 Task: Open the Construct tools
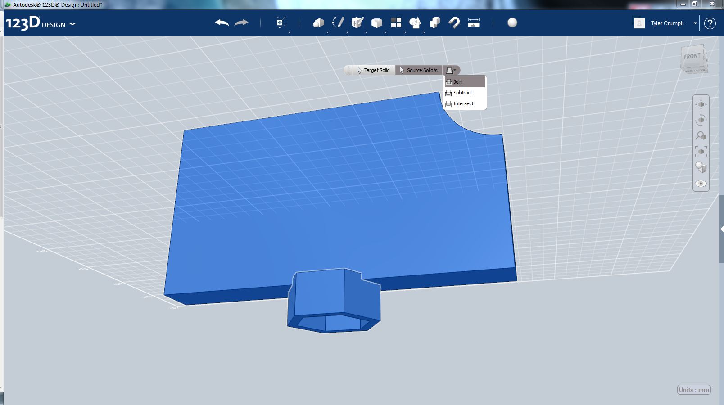[357, 22]
